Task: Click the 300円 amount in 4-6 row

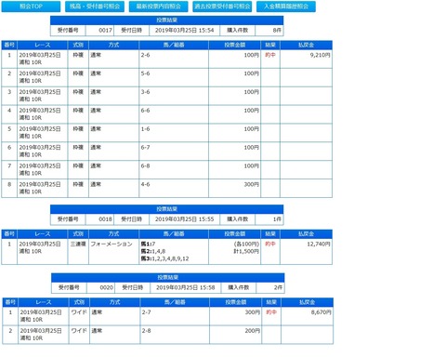Action: (x=252, y=184)
